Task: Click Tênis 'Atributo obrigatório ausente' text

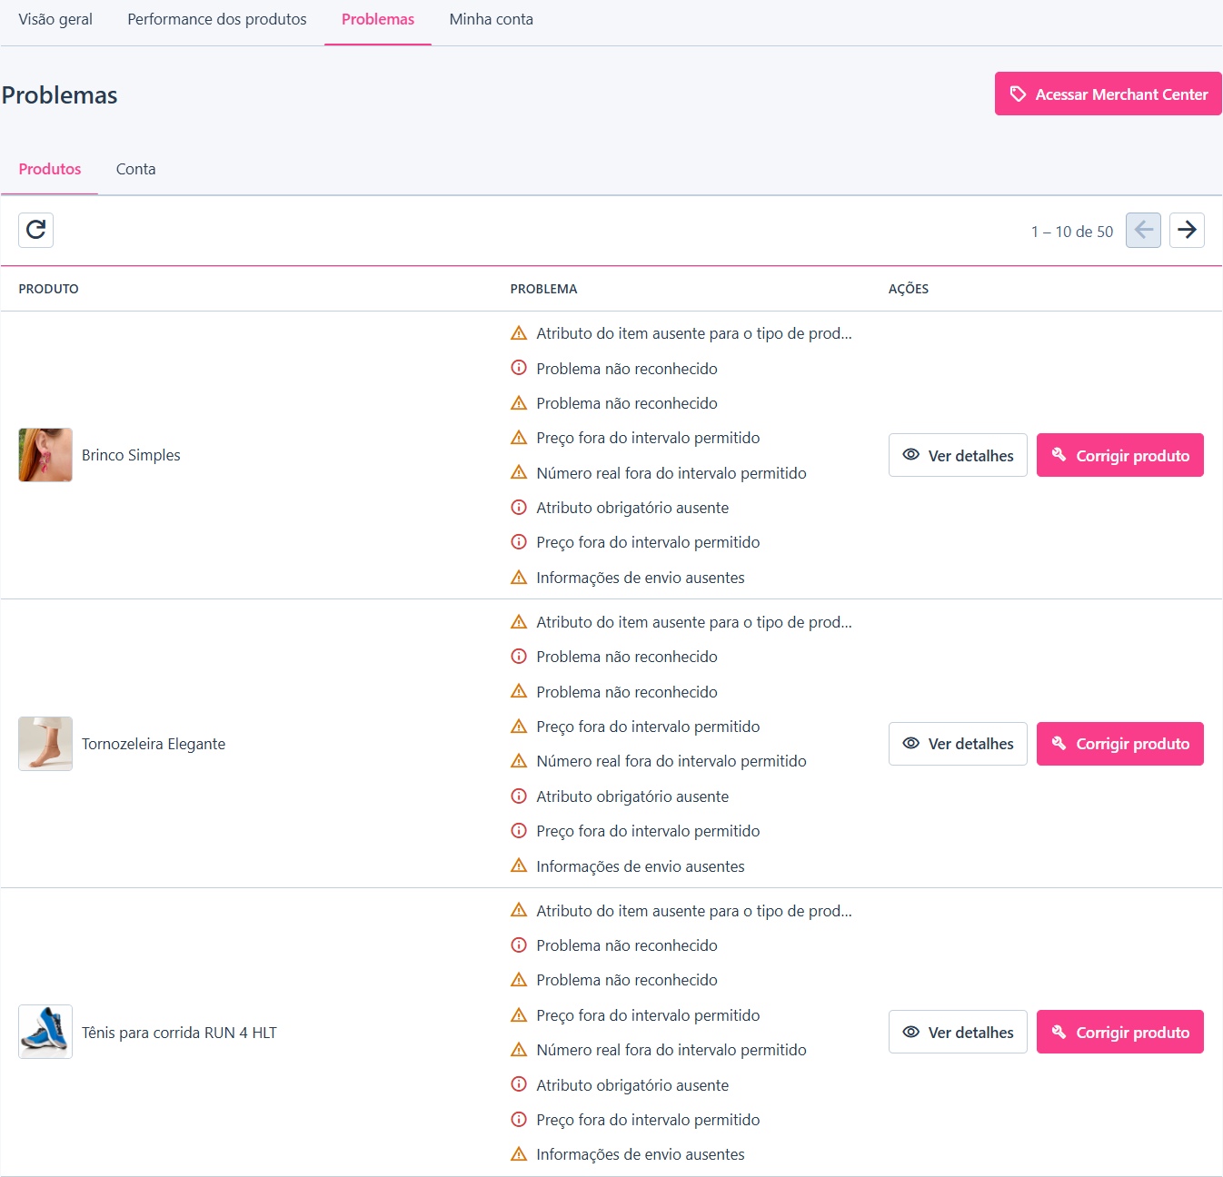Action: click(x=632, y=1085)
